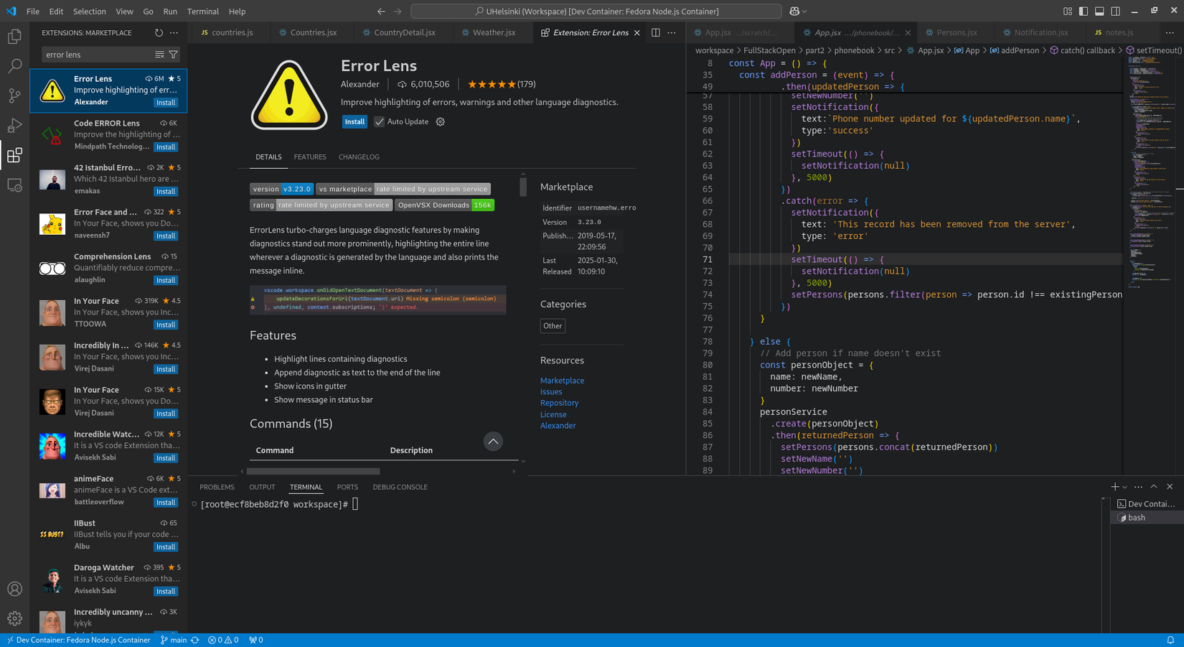The width and height of the screenshot is (1184, 647).
Task: Open the Search view
Action: coord(14,66)
